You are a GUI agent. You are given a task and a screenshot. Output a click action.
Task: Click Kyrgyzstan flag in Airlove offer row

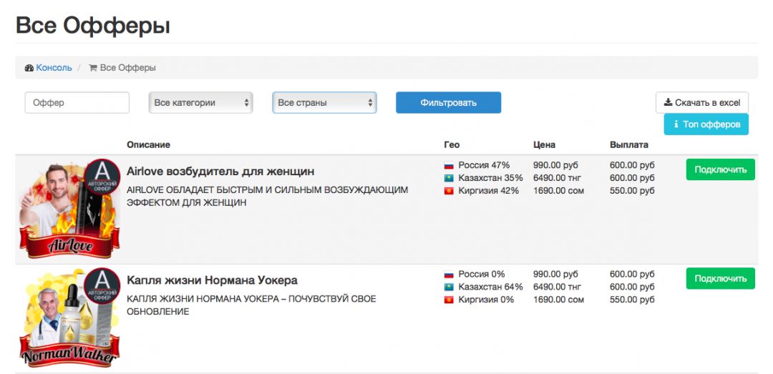[x=449, y=191]
